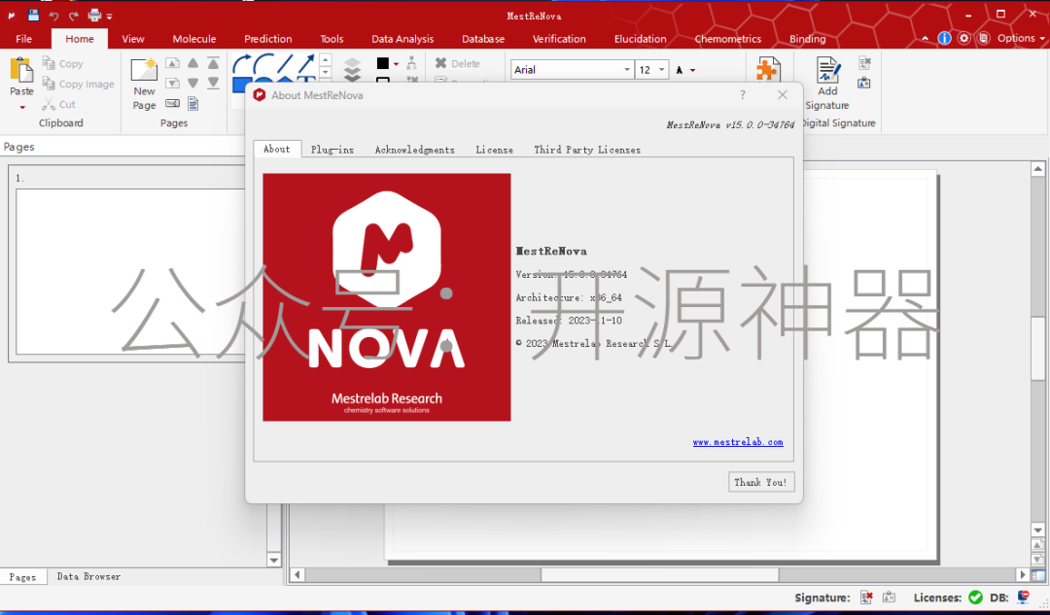The width and height of the screenshot is (1050, 615).
Task: Click the settings gear icon near Options
Action: pyautogui.click(x=963, y=38)
